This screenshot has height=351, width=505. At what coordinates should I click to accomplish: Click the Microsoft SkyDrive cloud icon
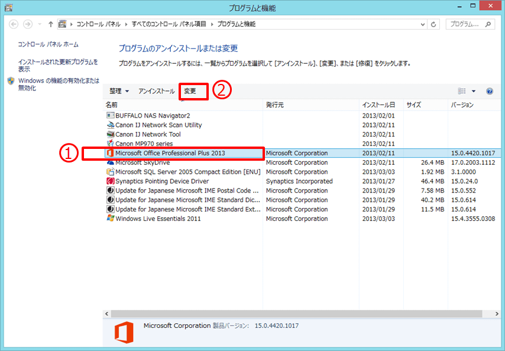[110, 162]
